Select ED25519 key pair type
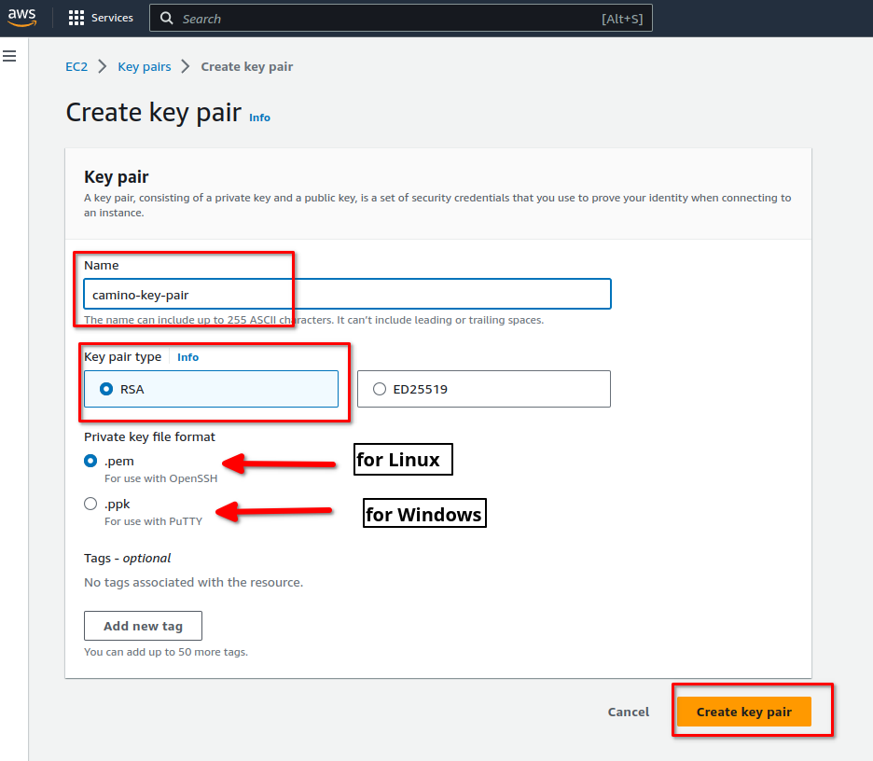Screen dimensions: 873x761 pyautogui.click(x=380, y=389)
